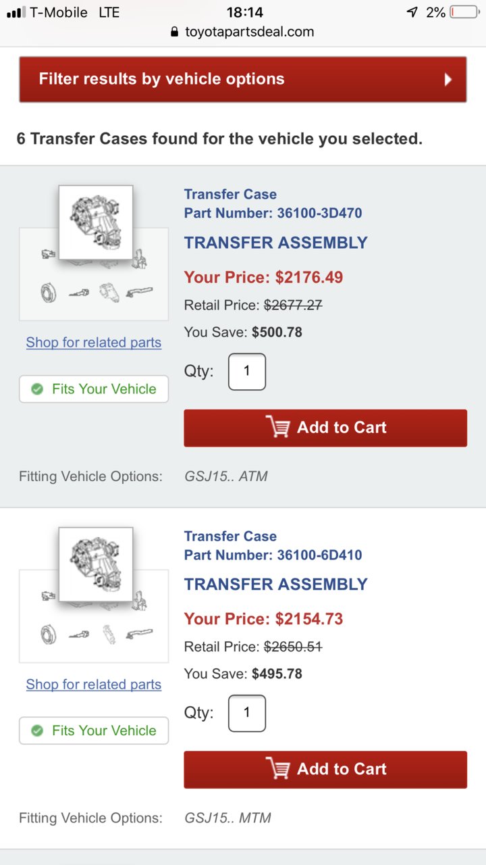486x865 pixels.
Task: Click green checkmark on first Fits Your Vehicle
Action: [38, 389]
